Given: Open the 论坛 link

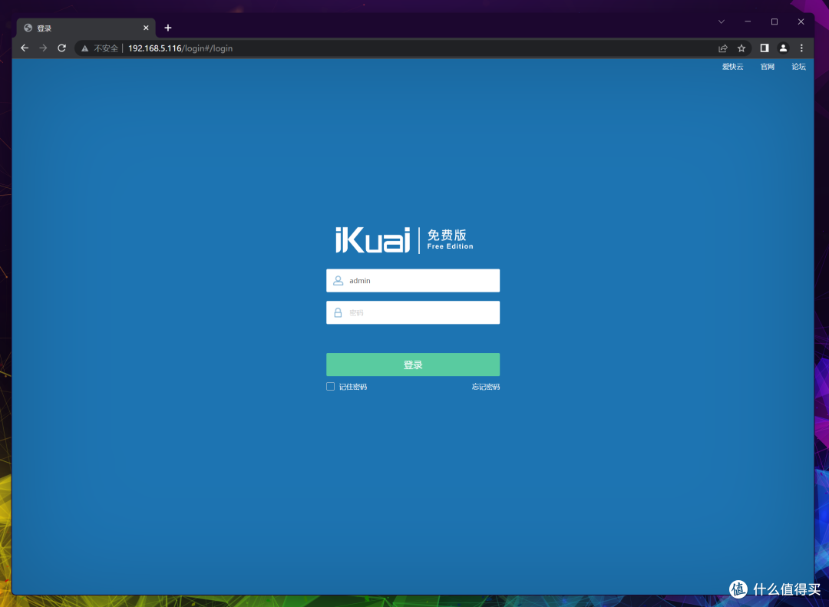Looking at the screenshot, I should (798, 67).
